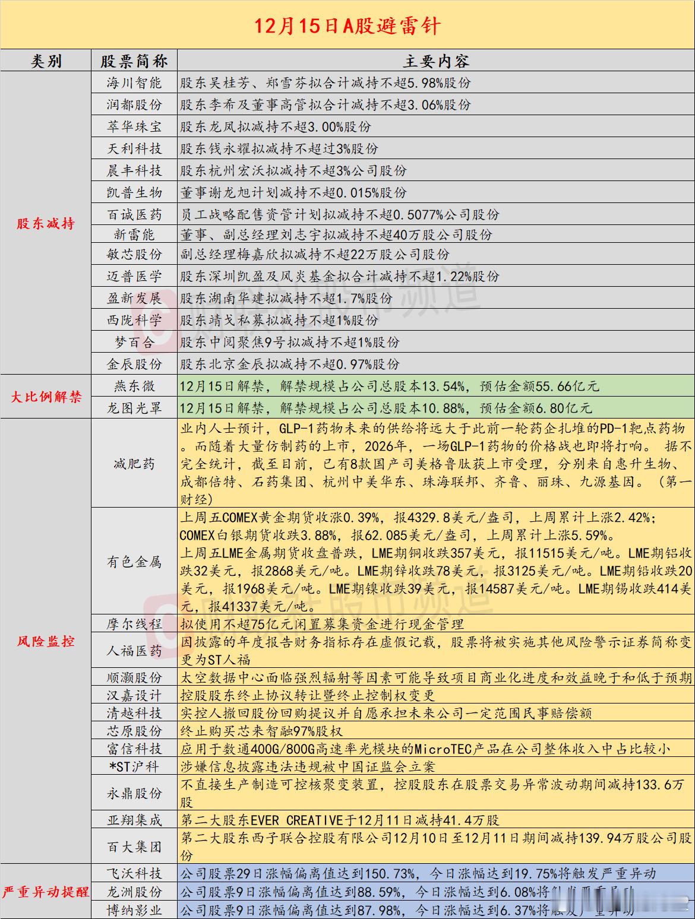Click the 燕东微 row's '预估金额55.66亿元' content

point(540,386)
